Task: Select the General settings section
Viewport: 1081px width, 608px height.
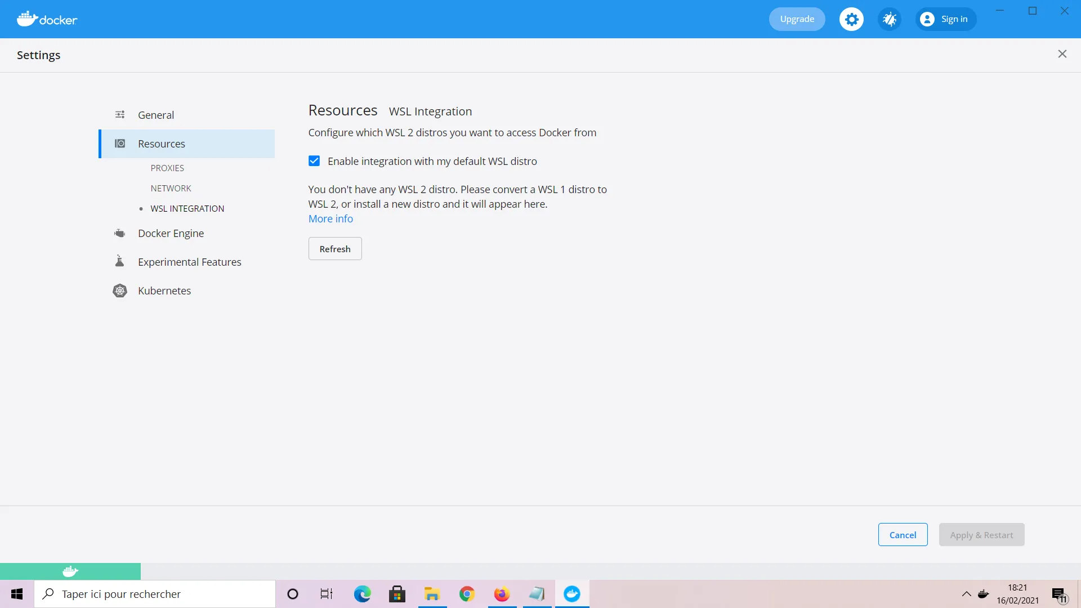Action: (x=156, y=115)
